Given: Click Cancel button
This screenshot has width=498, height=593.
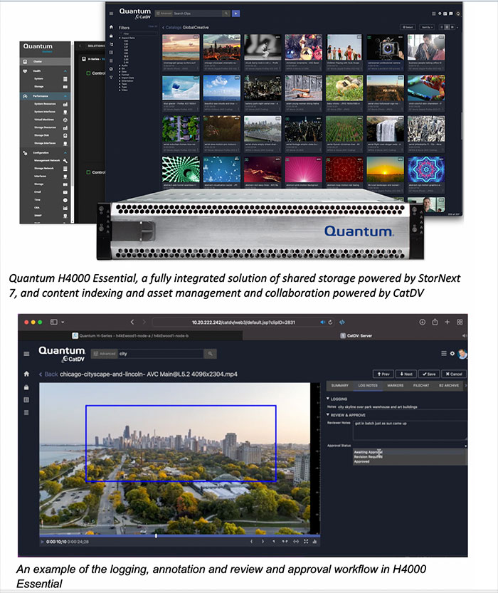Looking at the screenshot, I should point(454,374).
